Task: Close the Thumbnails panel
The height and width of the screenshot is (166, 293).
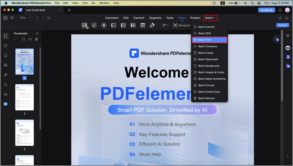Action: click(x=37, y=33)
